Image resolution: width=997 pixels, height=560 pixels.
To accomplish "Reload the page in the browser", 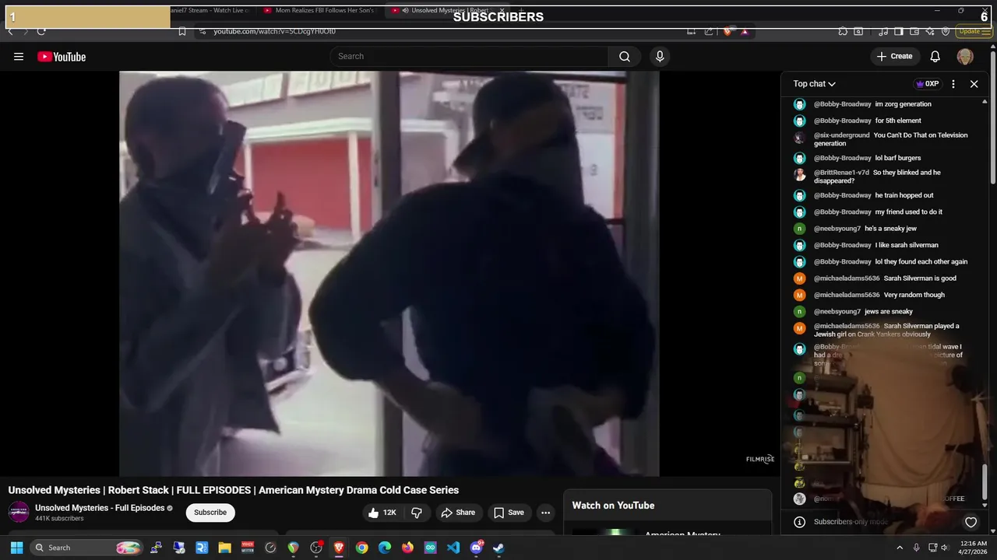I will pyautogui.click(x=41, y=31).
